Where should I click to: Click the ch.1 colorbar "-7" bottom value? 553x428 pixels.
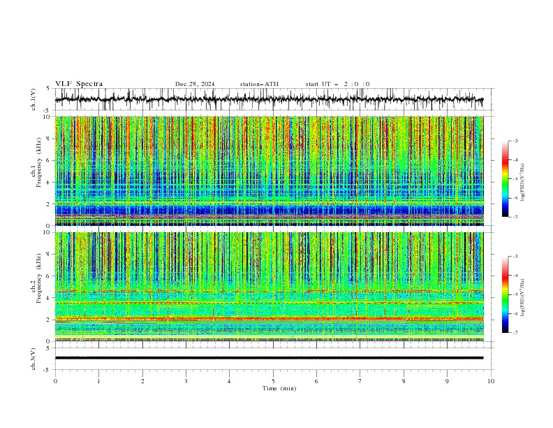tap(515, 217)
